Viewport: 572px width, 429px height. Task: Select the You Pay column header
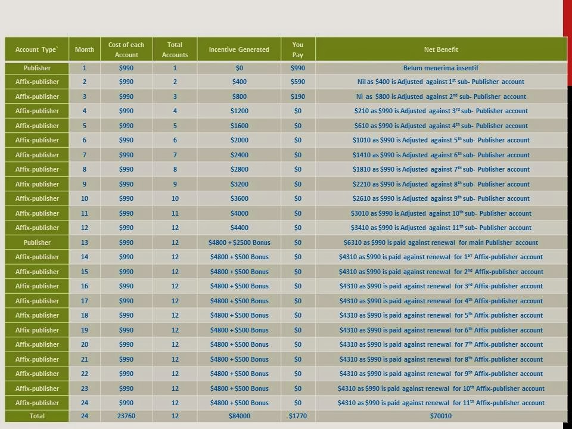[297, 49]
